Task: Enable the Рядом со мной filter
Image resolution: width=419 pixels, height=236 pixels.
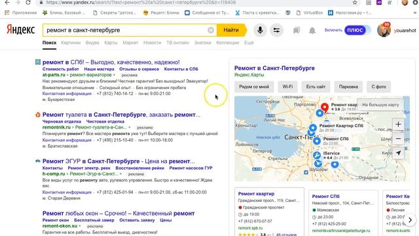Action: [254, 87]
